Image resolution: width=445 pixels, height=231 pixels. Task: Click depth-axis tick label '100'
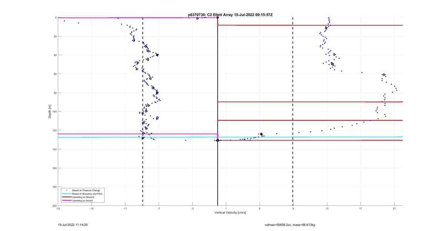click(x=54, y=111)
